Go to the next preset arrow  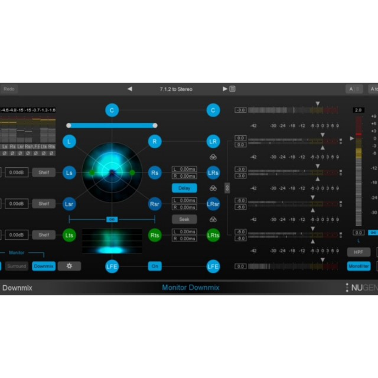coord(224,89)
